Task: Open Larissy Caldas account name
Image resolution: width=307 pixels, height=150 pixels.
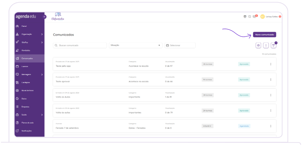Action: coord(272,16)
